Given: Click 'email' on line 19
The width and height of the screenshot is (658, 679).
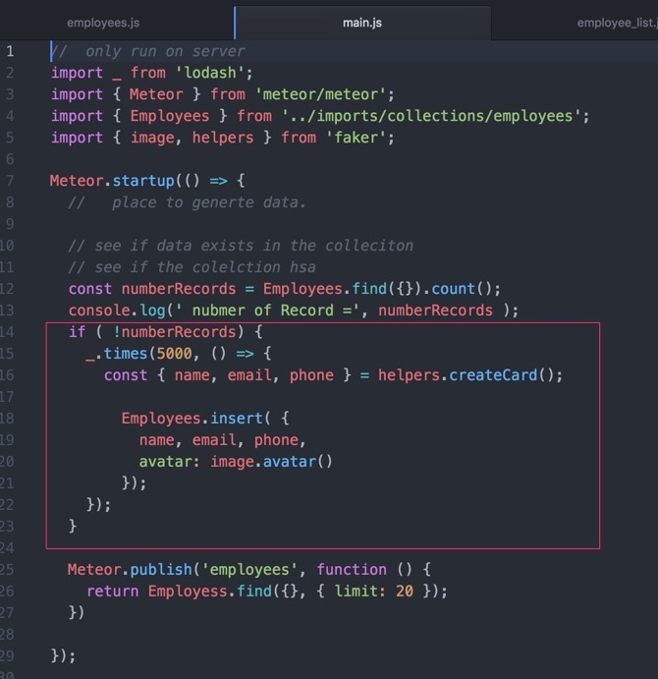Looking at the screenshot, I should [x=214, y=440].
